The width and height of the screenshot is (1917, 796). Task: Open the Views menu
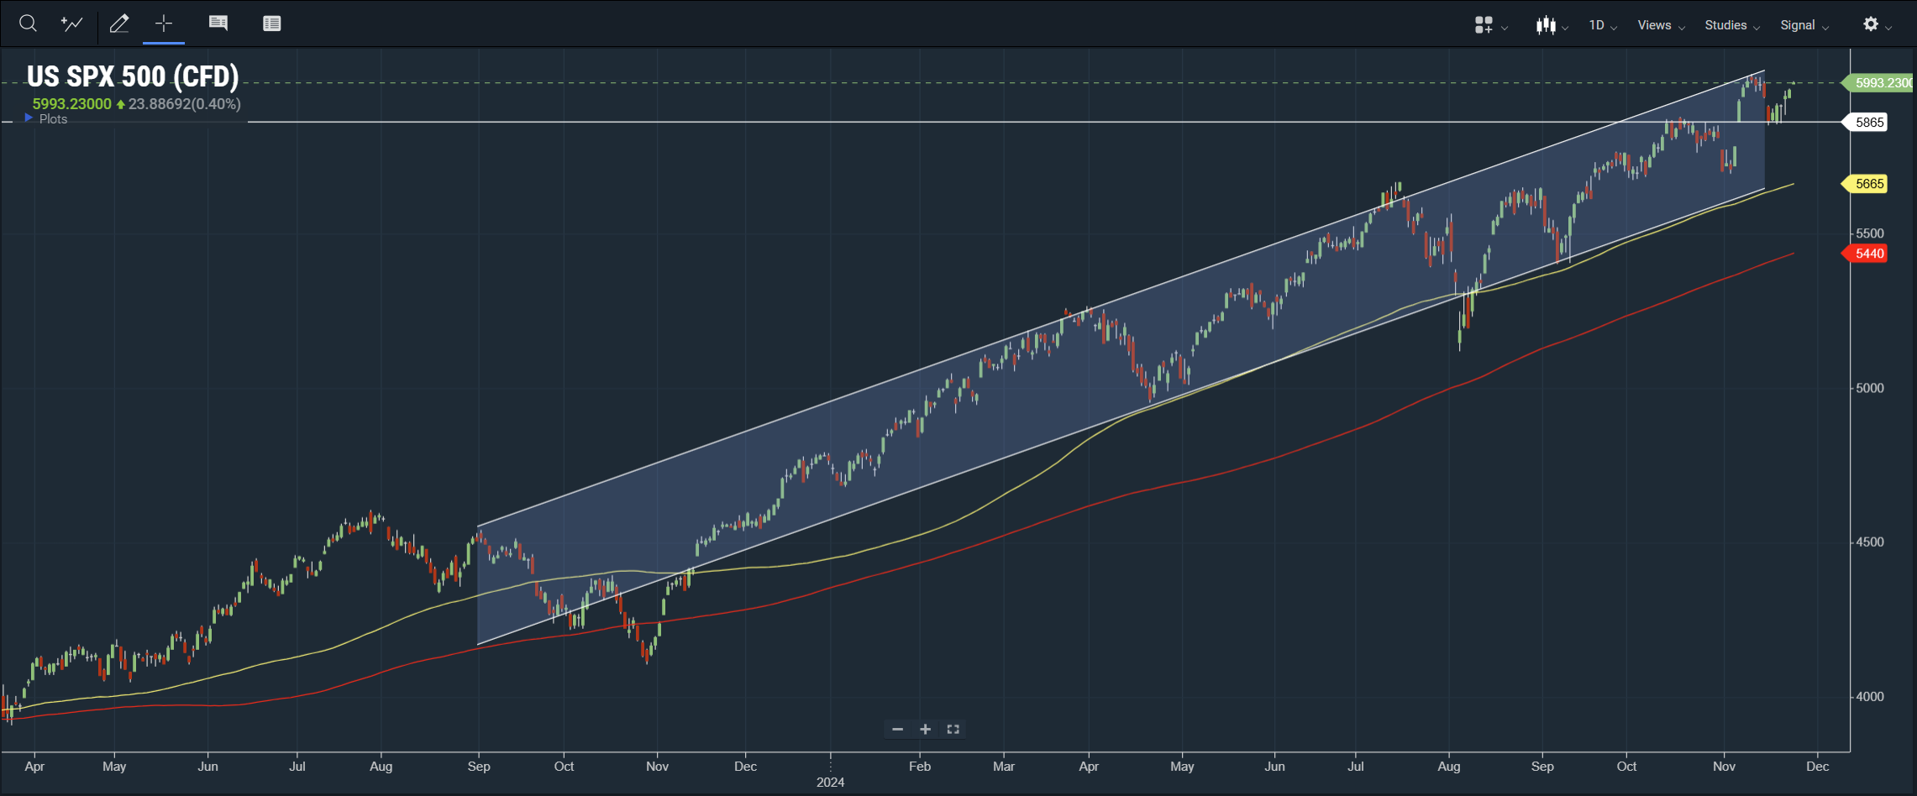1661,25
